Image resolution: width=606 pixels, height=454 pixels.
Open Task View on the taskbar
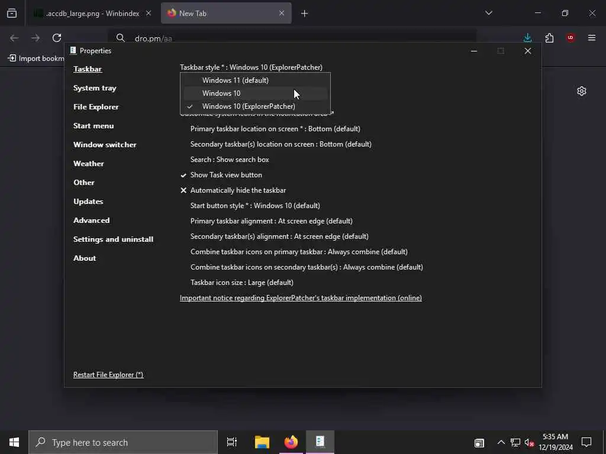(x=232, y=442)
